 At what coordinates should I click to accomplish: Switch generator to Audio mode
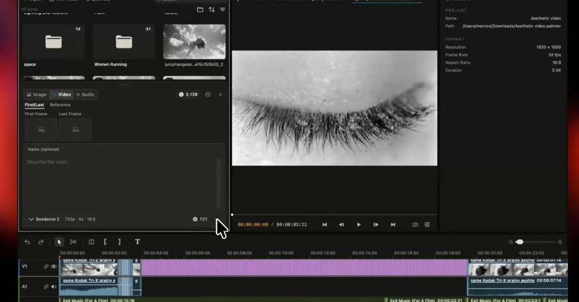tap(85, 94)
